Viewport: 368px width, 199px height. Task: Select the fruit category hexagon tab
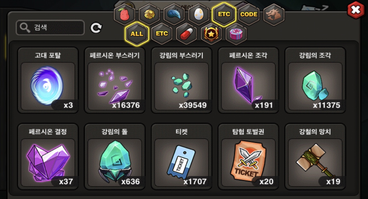point(124,14)
